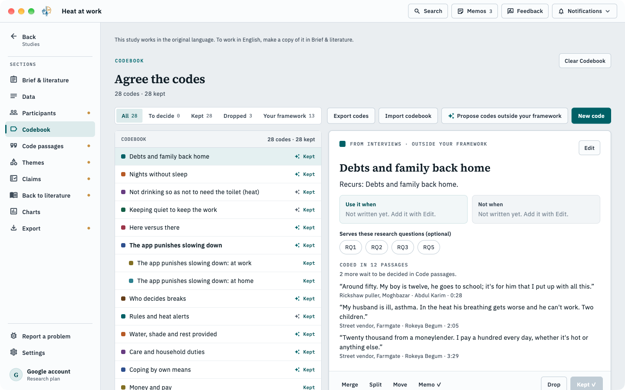Toggle research question RQ2 chip
The width and height of the screenshot is (625, 390).
376,247
